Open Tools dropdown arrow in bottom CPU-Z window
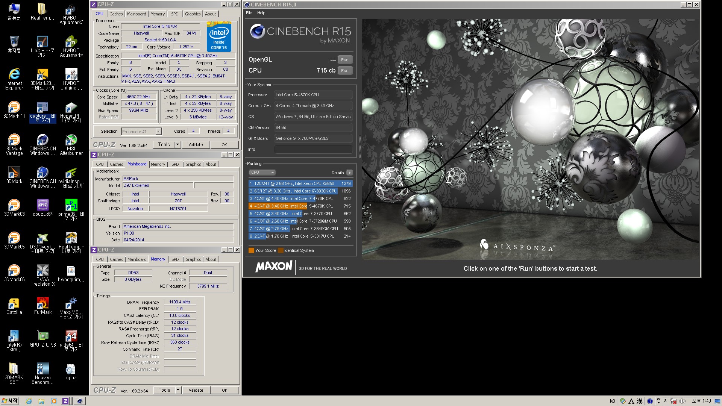 [178, 390]
